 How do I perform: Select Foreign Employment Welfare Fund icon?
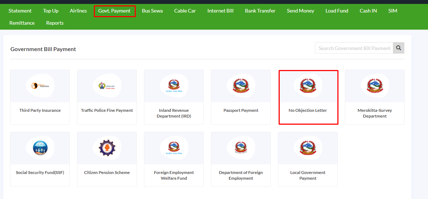174,148
